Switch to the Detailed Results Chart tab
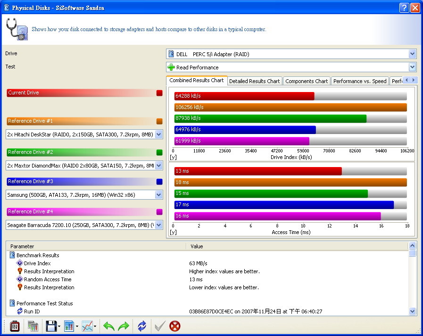423x336 pixels. [254, 81]
